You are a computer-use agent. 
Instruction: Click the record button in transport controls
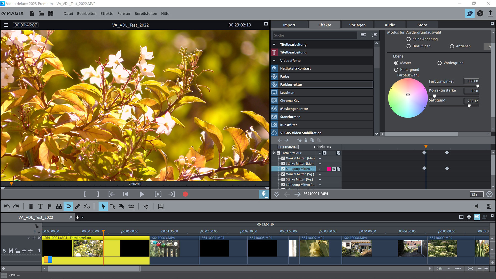(185, 194)
